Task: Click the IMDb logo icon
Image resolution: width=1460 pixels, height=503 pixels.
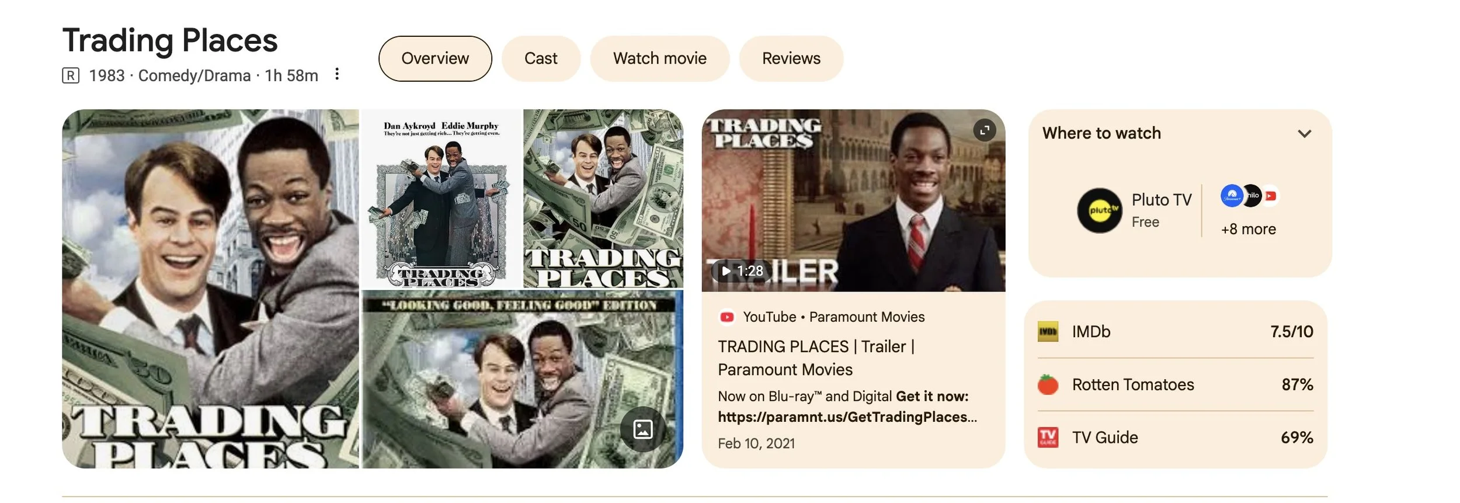Action: pyautogui.click(x=1048, y=332)
